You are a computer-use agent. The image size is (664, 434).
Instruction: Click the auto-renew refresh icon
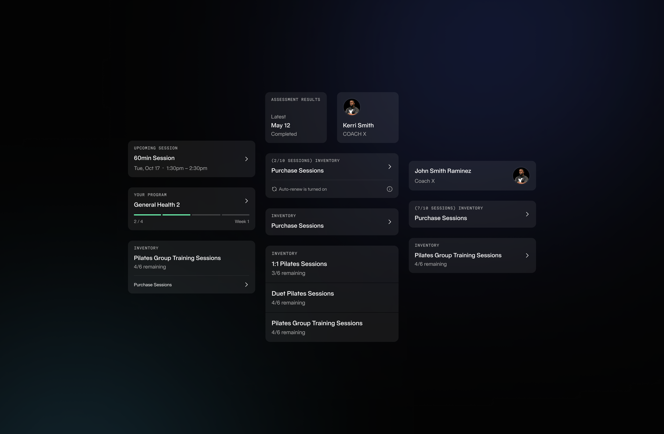pos(274,189)
